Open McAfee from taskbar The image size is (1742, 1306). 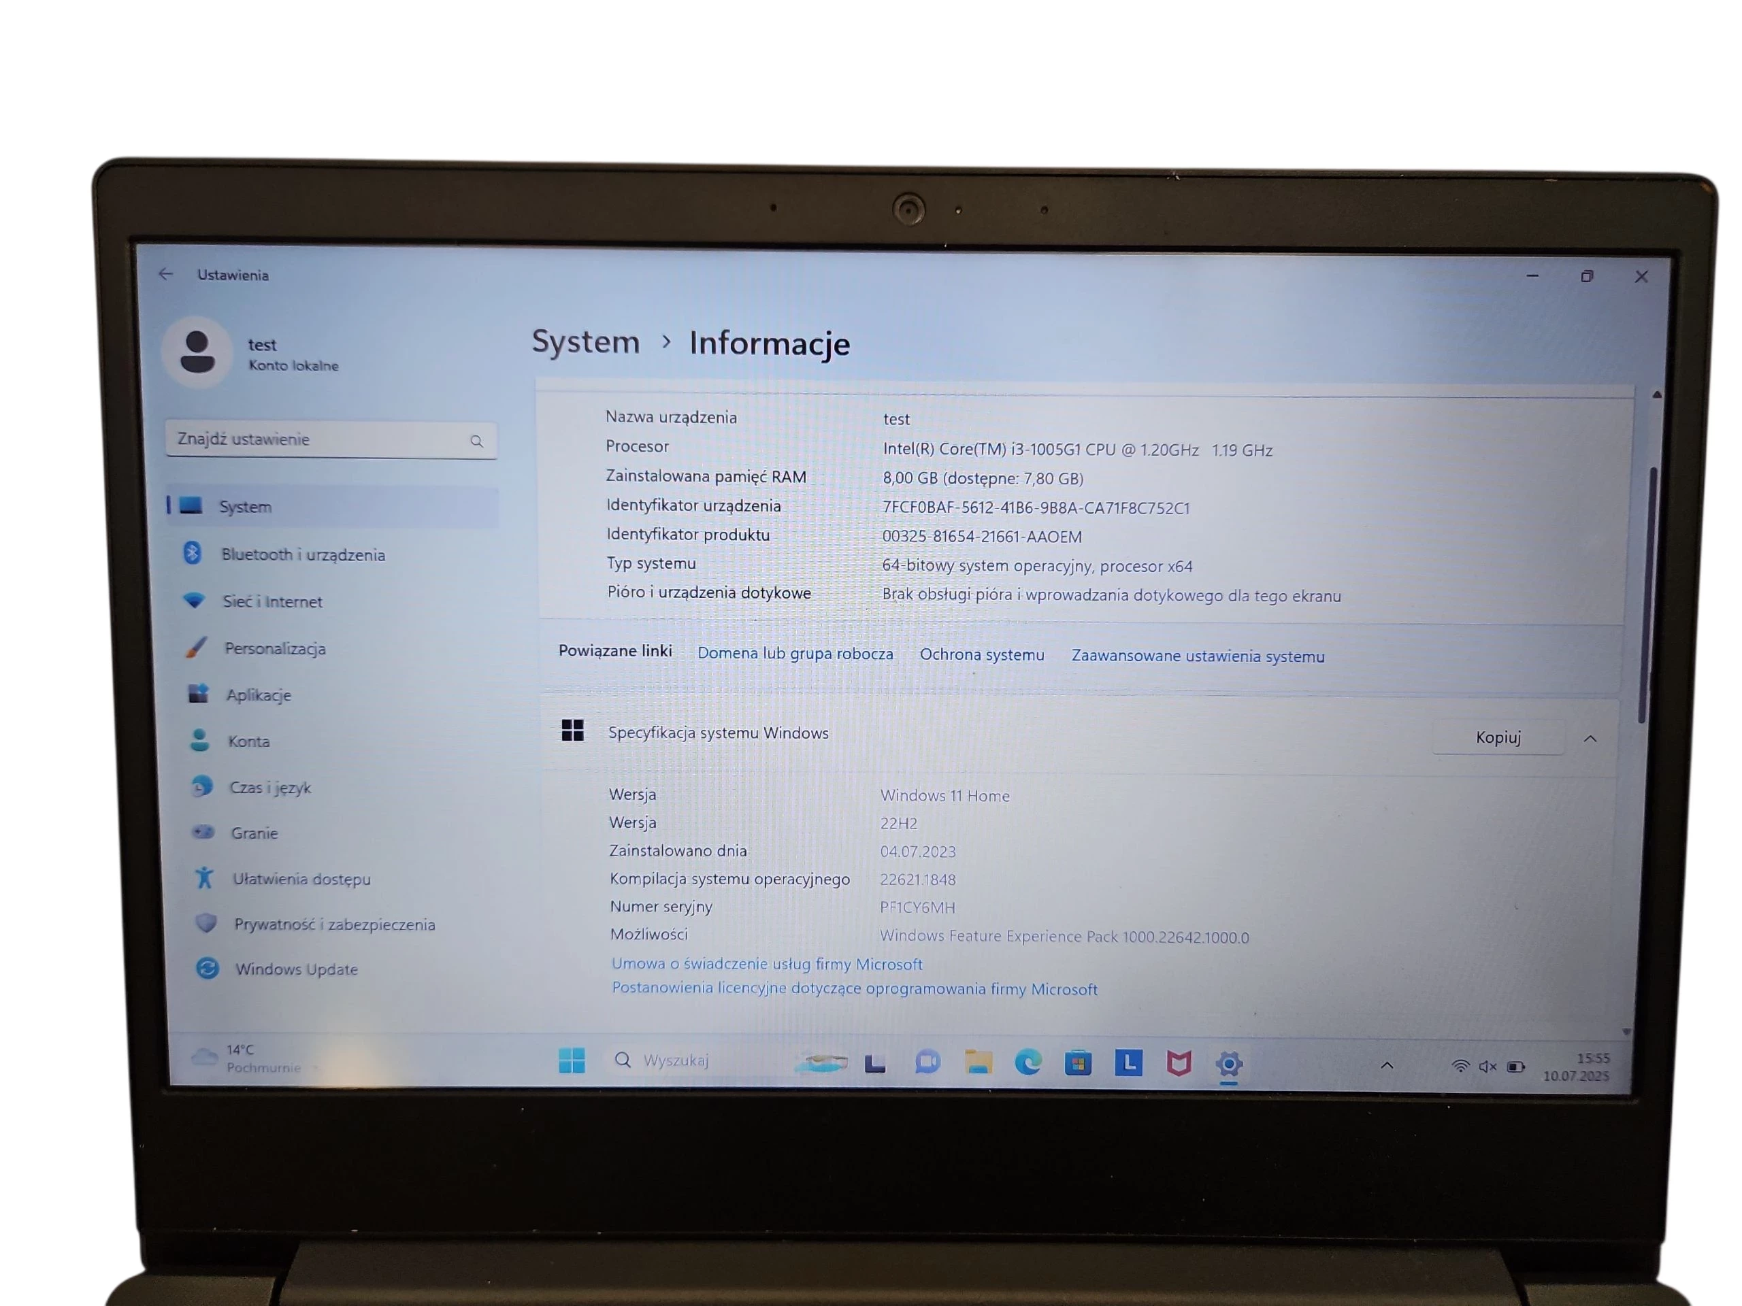[x=1178, y=1065]
